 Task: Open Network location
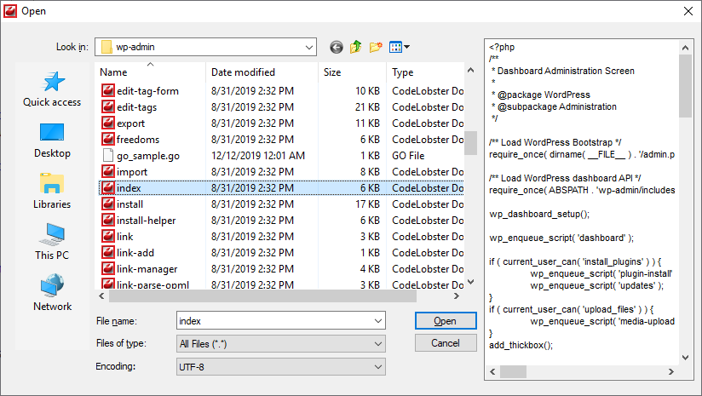[52, 293]
